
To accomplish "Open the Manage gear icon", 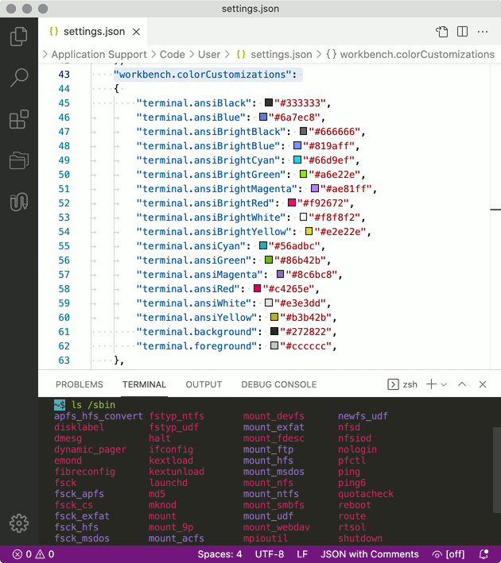I will click(19, 523).
